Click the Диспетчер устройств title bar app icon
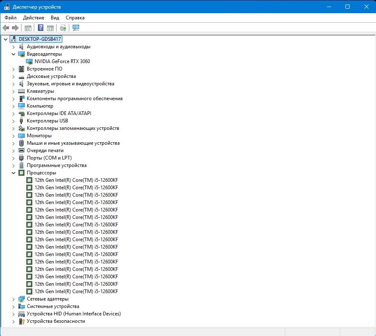This screenshot has height=336, width=376. (7, 7)
